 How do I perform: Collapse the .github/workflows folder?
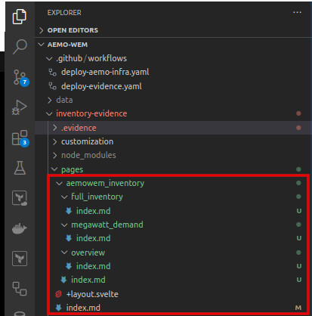[x=49, y=58]
